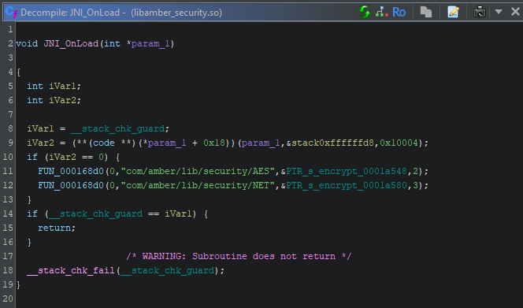
Task: Close the Decompile panel
Action: pyautogui.click(x=515, y=12)
